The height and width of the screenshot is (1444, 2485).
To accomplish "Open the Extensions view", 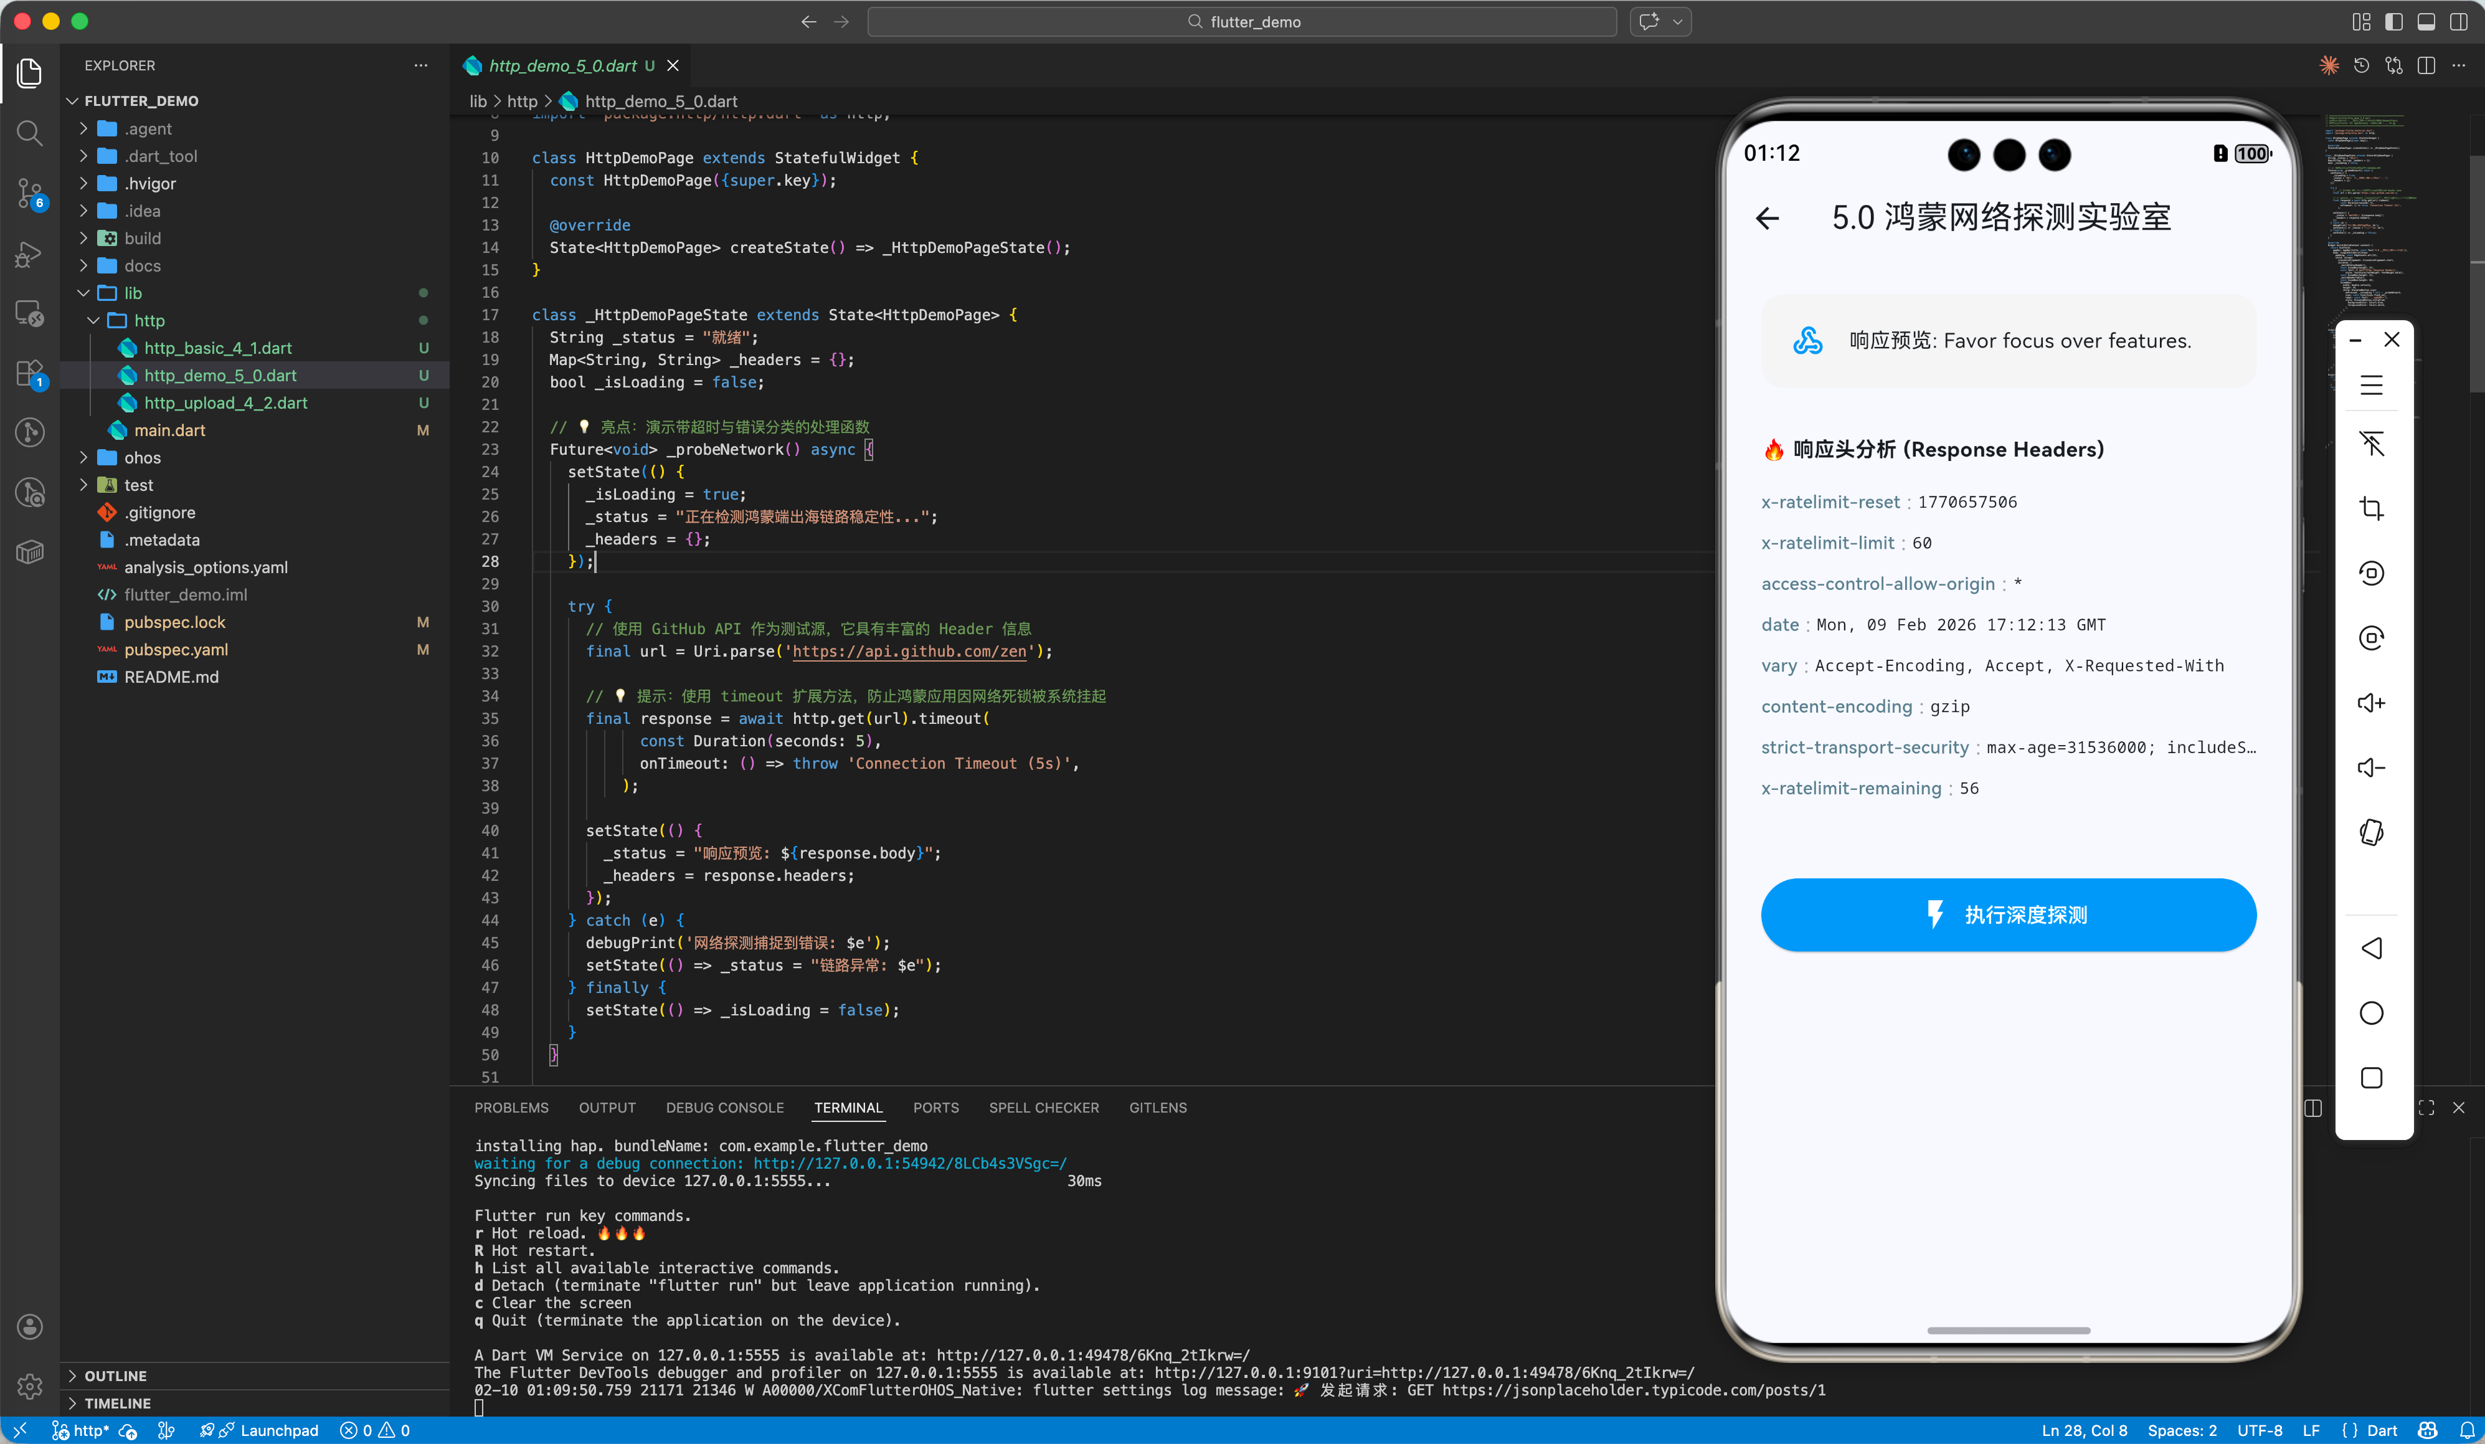I will tap(30, 373).
